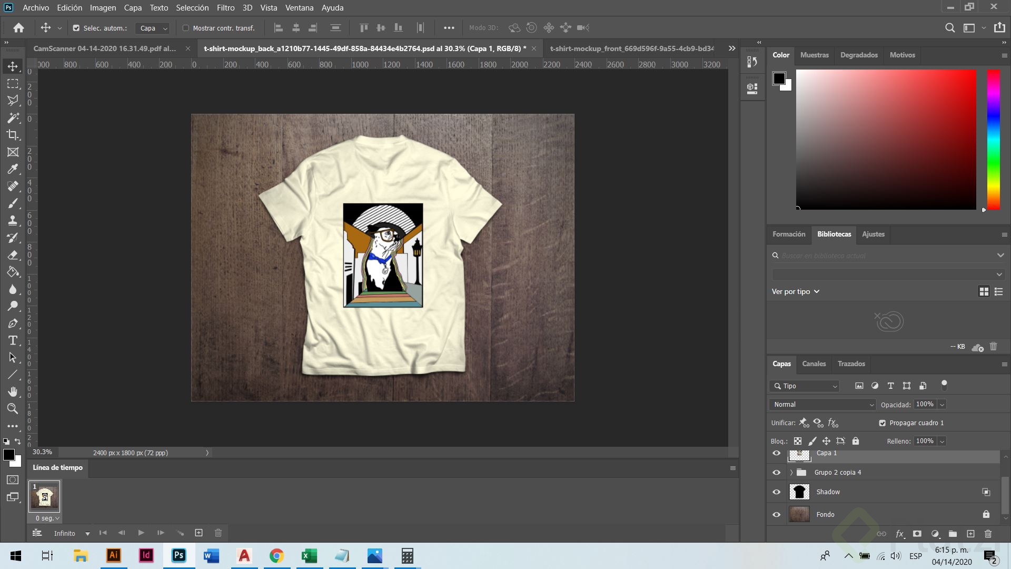This screenshot has width=1011, height=569.
Task: Select the Frame tool
Action: tap(13, 152)
